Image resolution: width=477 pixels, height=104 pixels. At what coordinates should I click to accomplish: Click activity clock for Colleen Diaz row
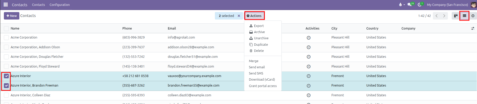pyautogui.click(x=309, y=95)
